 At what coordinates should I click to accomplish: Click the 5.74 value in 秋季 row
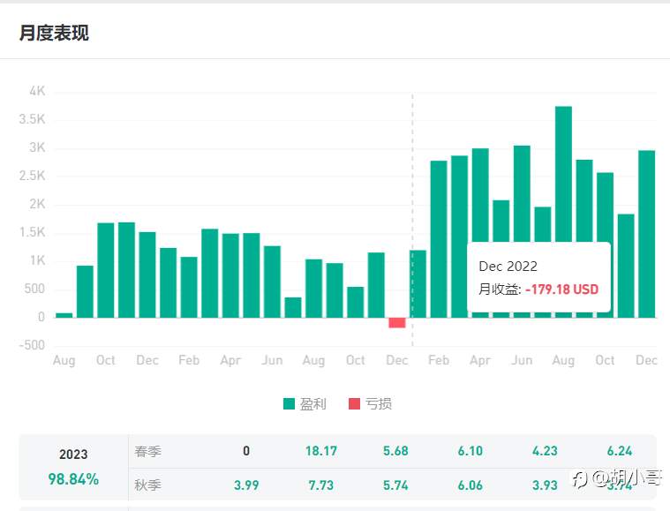pos(395,485)
